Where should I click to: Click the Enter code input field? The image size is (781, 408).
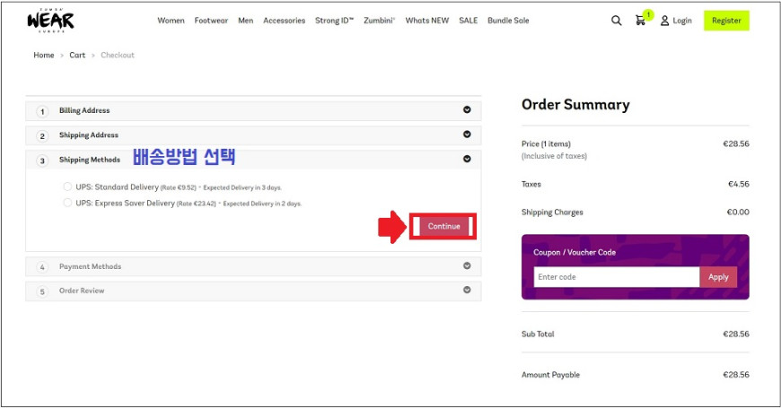(x=617, y=277)
